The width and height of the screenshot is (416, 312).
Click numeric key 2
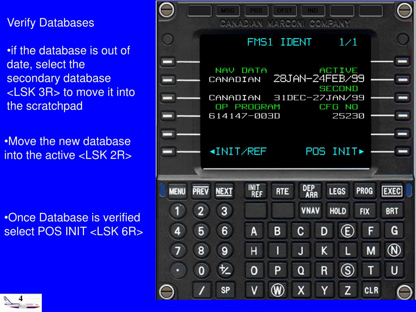[x=201, y=211]
